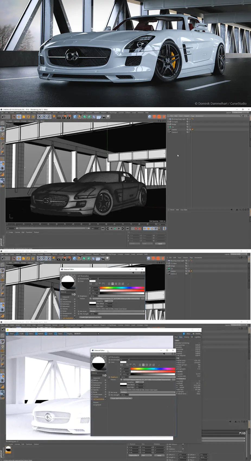Click Undo arrow in top Cinema 4D screenshot
This screenshot has height=461, width=251.
coord(3,117)
